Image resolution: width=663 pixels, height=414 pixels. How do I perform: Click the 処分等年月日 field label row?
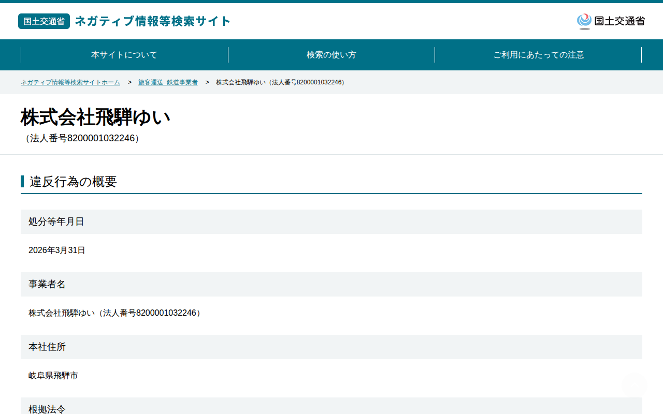point(331,221)
